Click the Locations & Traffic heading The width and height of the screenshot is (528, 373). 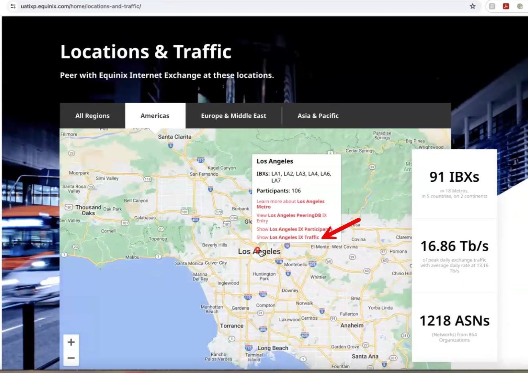point(146,52)
